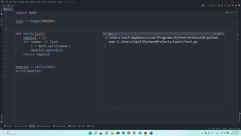Open the View menu

click(15, 2)
